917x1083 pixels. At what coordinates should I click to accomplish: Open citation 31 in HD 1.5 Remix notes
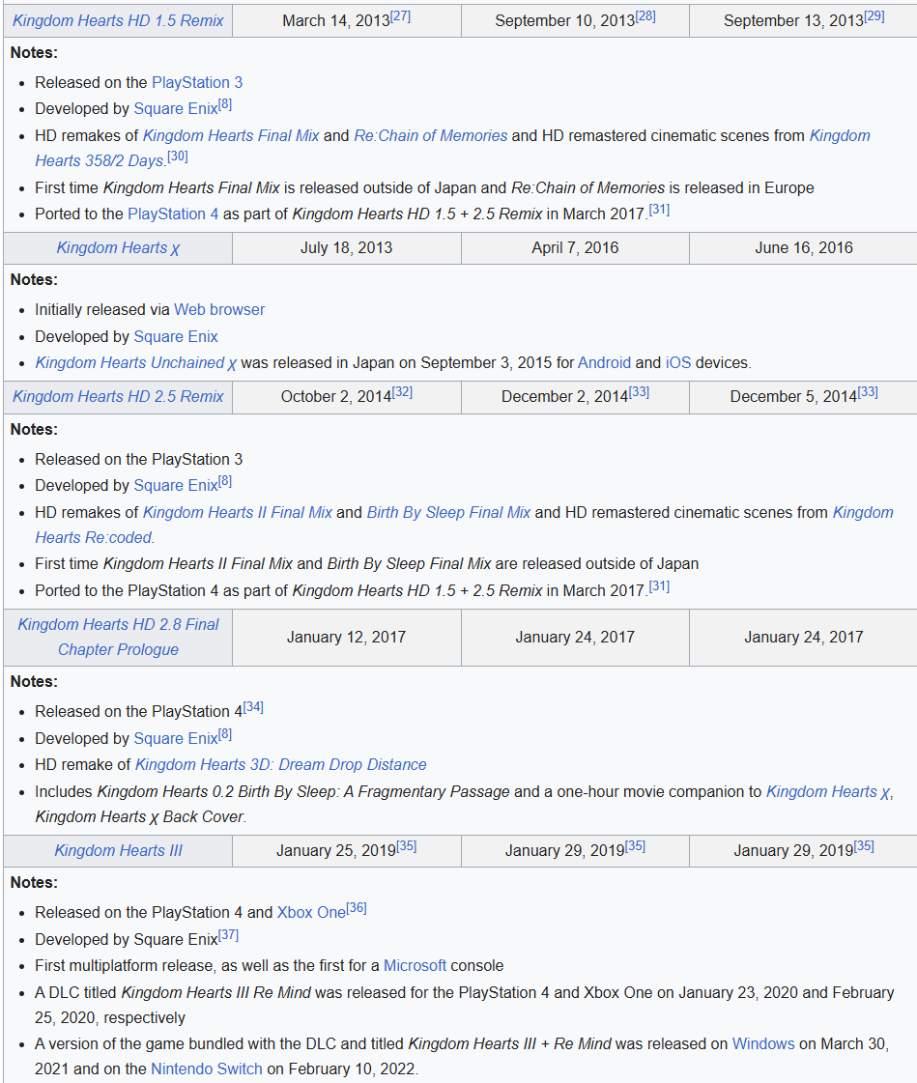click(x=659, y=210)
